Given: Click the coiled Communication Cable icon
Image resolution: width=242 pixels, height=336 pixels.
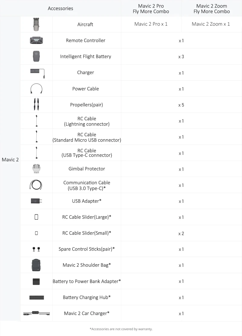Looking at the screenshot, I should point(36,185).
